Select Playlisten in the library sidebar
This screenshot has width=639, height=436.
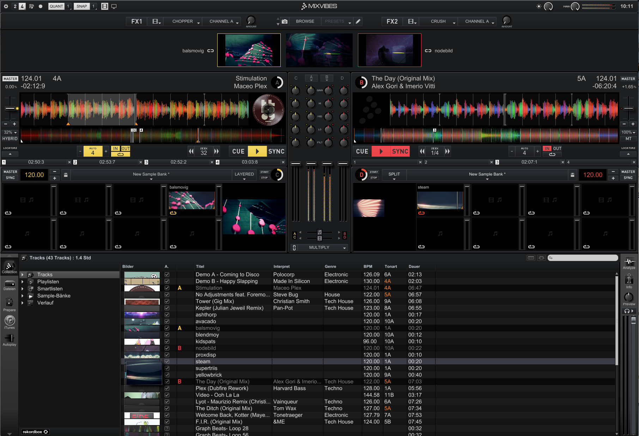pos(48,281)
